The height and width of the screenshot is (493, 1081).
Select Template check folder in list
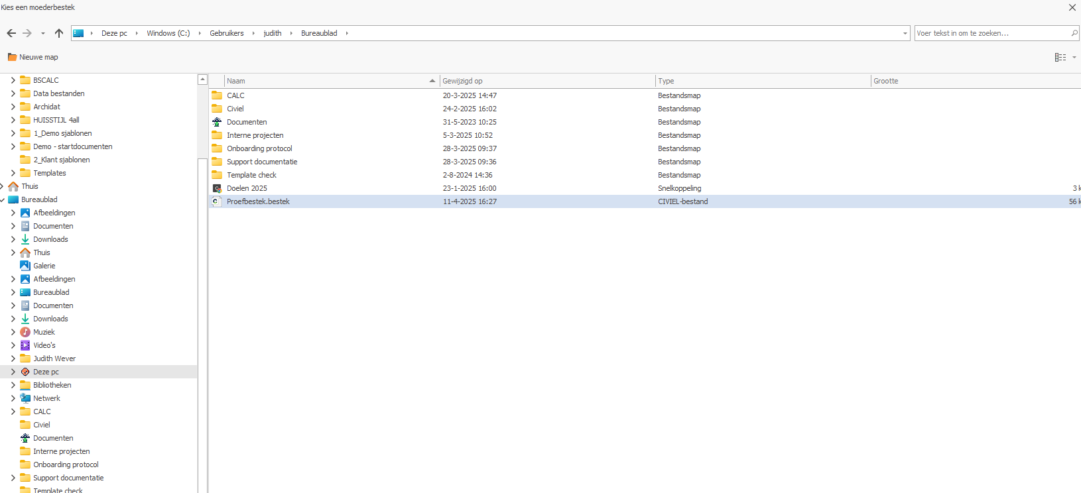[251, 175]
